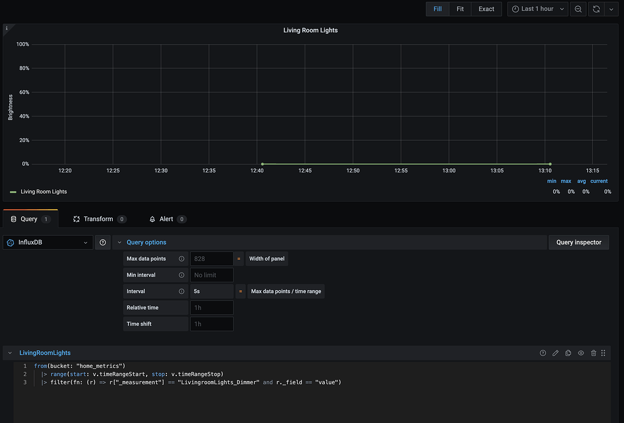Select the Fit display mode
The width and height of the screenshot is (624, 423).
[x=460, y=9]
